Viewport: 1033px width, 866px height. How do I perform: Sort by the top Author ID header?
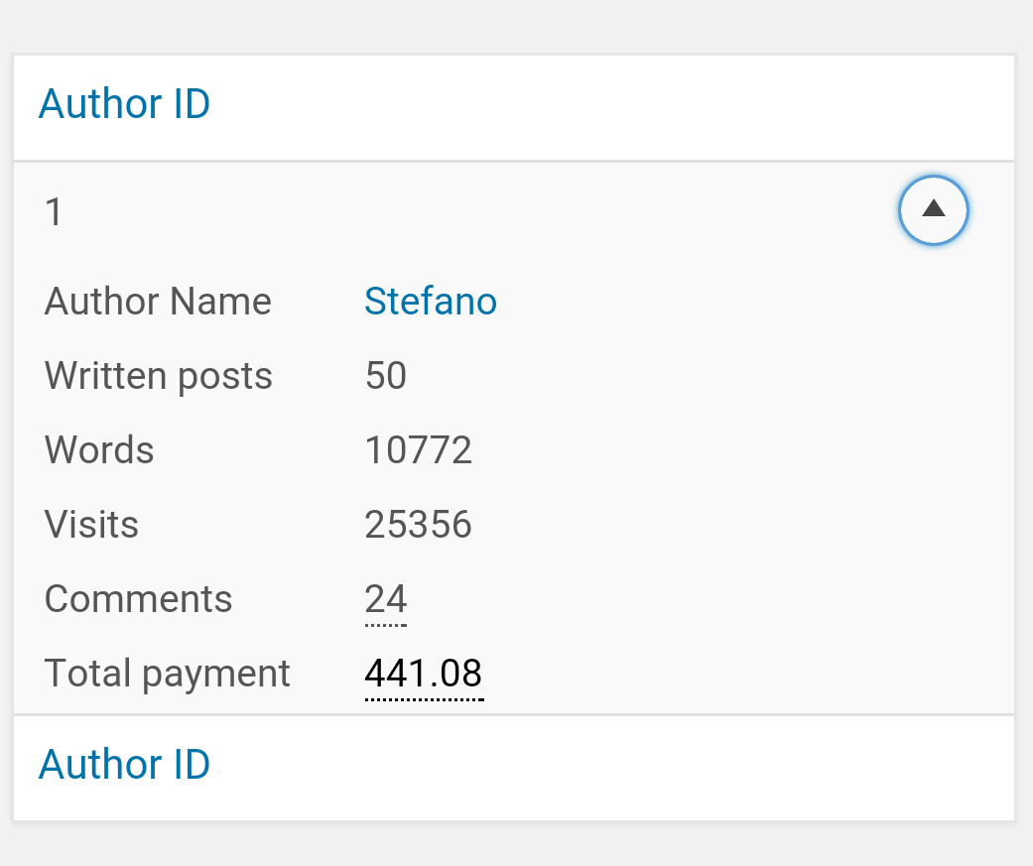(x=124, y=104)
